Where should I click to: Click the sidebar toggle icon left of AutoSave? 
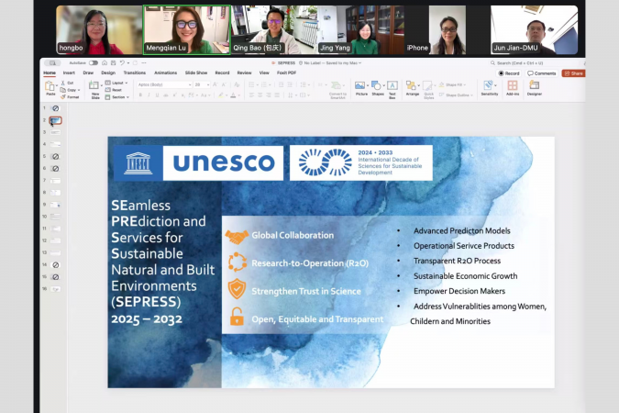(52, 62)
